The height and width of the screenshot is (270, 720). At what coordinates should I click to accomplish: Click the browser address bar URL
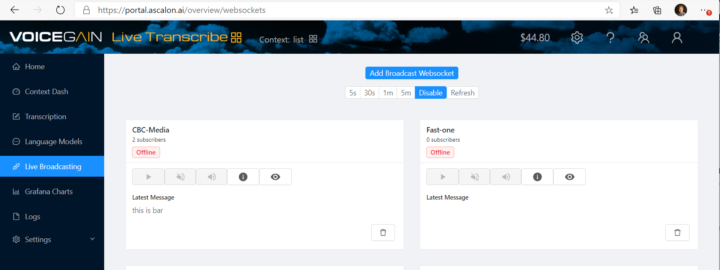[x=182, y=10]
